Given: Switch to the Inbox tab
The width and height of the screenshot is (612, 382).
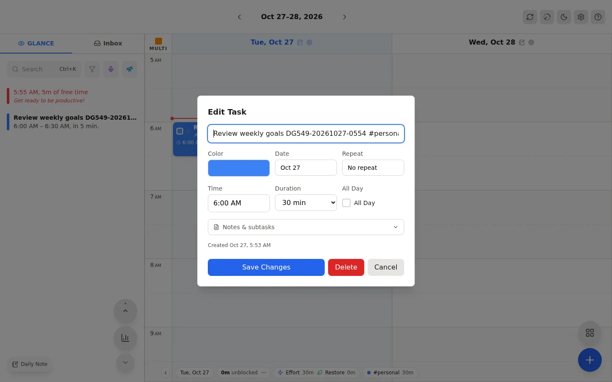Looking at the screenshot, I should pos(108,43).
